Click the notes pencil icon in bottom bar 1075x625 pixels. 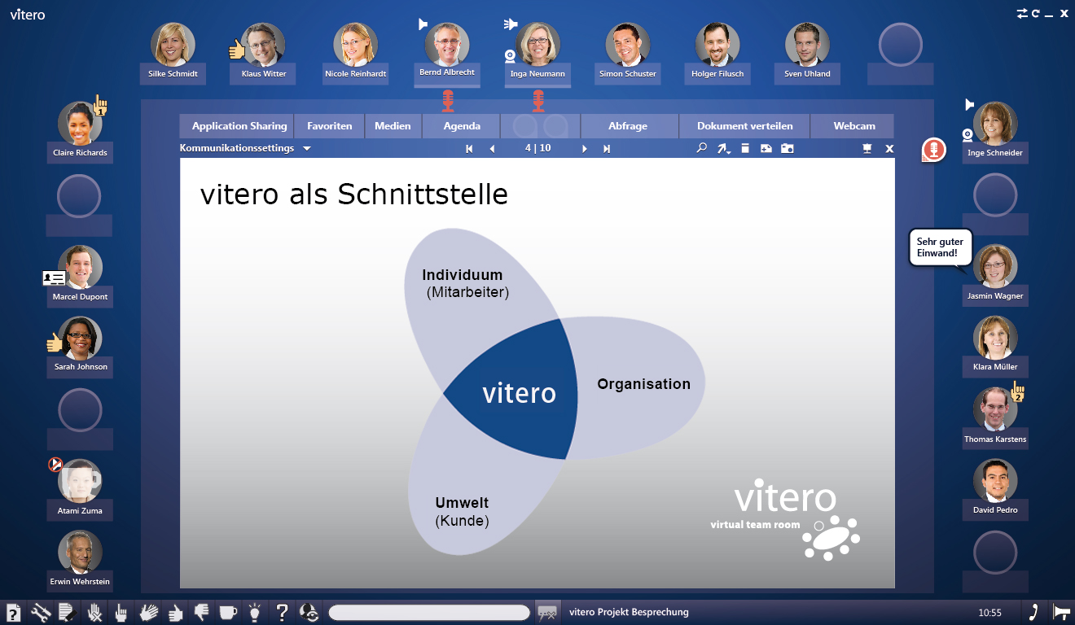point(67,612)
